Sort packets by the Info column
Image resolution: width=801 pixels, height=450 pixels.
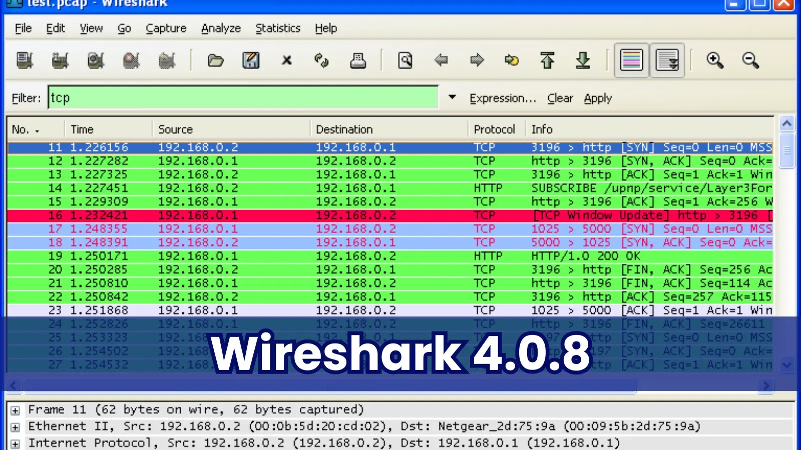(649, 129)
